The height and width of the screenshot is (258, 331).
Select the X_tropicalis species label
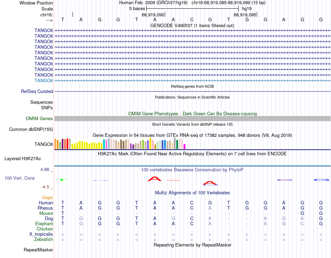(x=41, y=234)
